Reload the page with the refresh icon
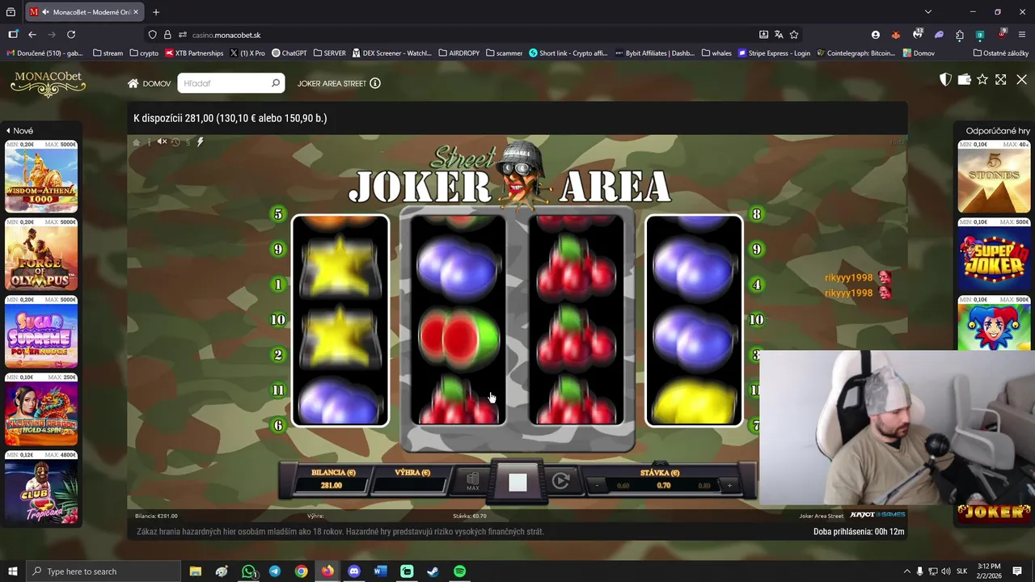 [71, 35]
